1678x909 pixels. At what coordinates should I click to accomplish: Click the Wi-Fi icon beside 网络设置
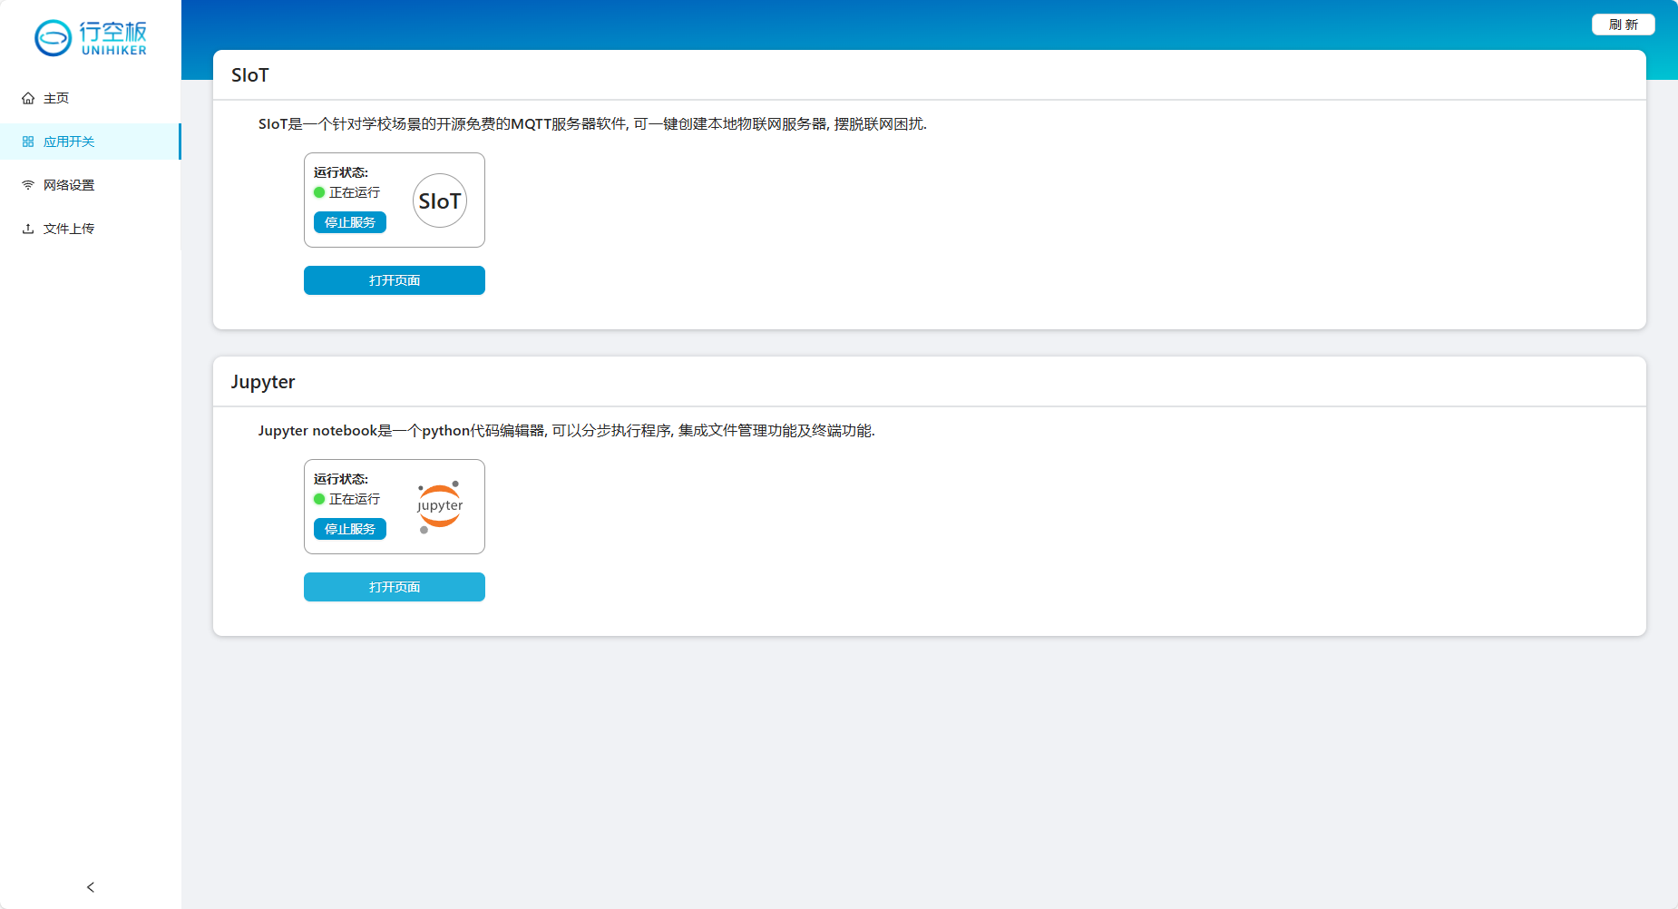pos(28,185)
